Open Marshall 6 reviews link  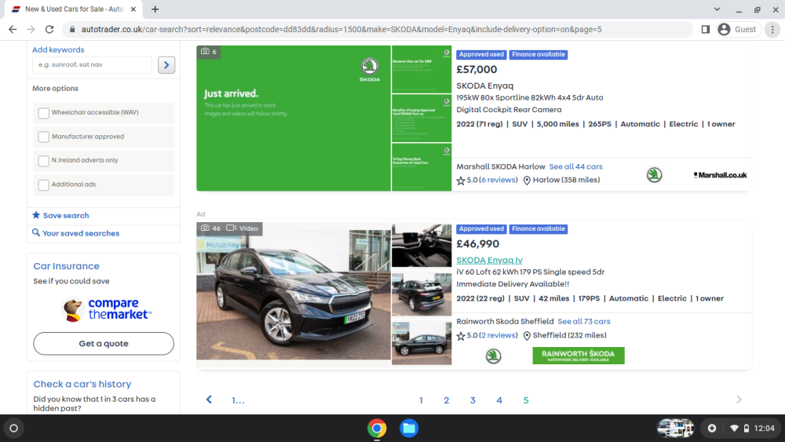[x=499, y=180]
